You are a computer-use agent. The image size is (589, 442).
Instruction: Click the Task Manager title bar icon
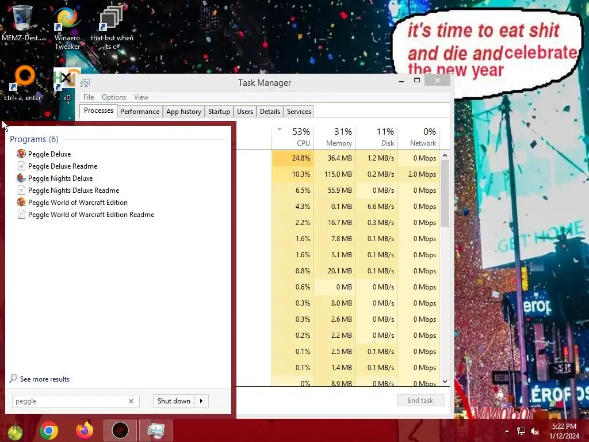click(x=85, y=83)
